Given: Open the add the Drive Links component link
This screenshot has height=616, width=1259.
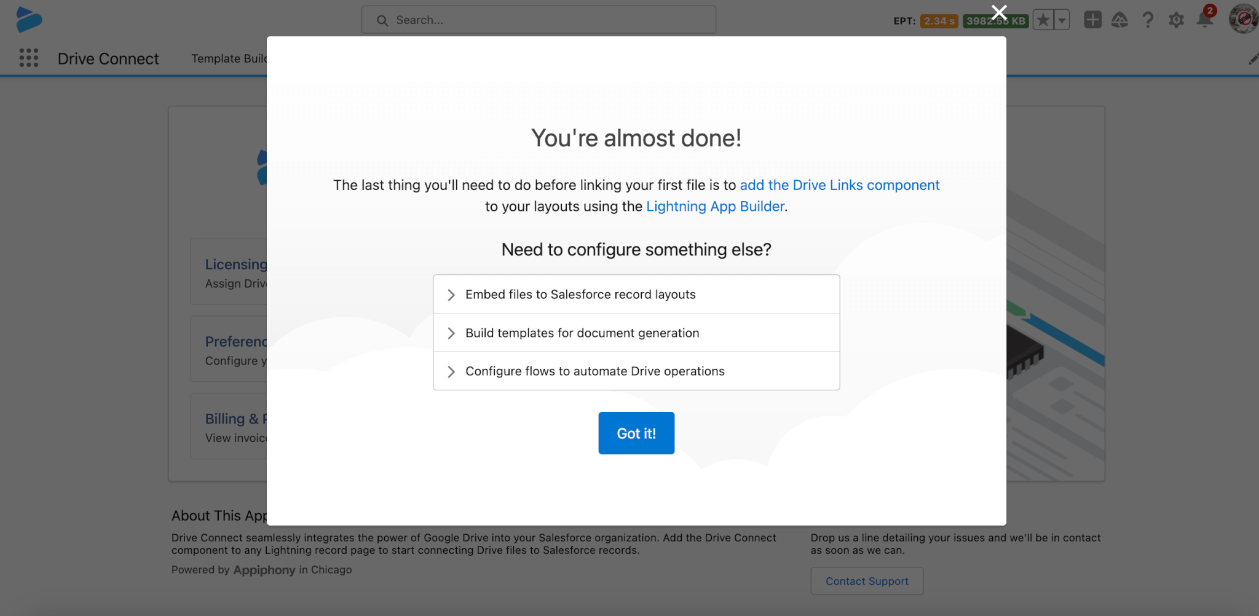Looking at the screenshot, I should coord(839,185).
